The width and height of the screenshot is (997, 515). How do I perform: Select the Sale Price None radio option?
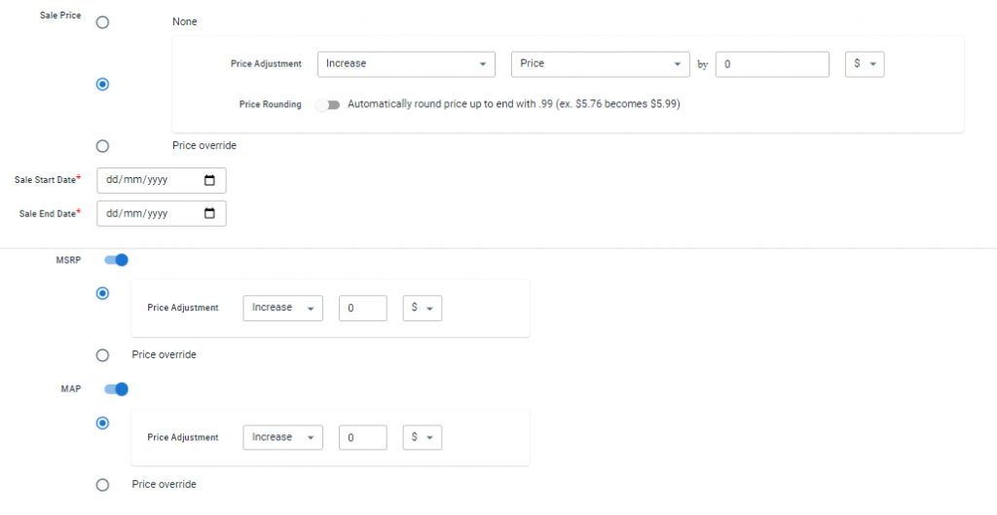(102, 22)
